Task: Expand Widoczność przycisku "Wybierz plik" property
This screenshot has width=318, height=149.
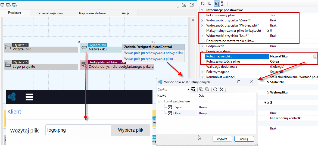Action: pos(202,25)
